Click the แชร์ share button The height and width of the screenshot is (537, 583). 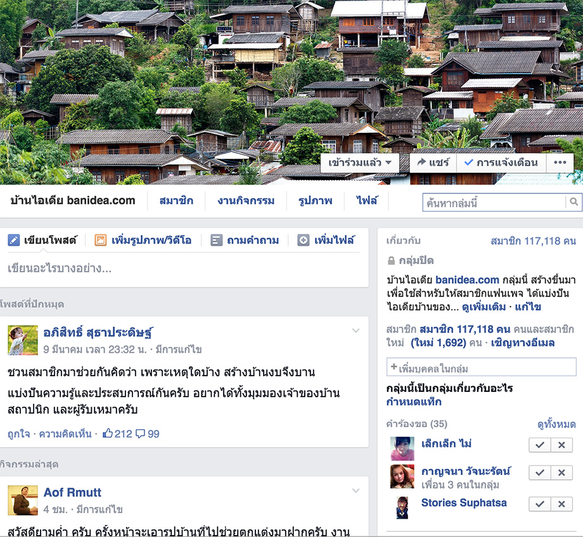433,162
